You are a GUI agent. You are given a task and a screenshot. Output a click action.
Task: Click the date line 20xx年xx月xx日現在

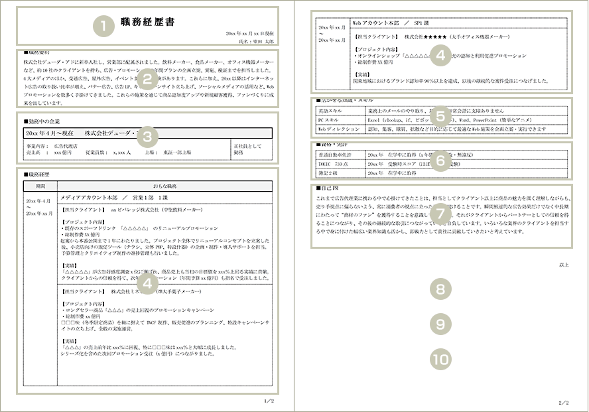250,33
